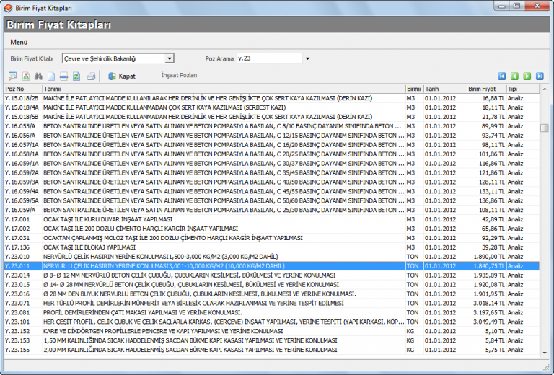The width and height of the screenshot is (554, 375).
Task: Click the green refresh icon in toolbar
Action: tap(76, 76)
